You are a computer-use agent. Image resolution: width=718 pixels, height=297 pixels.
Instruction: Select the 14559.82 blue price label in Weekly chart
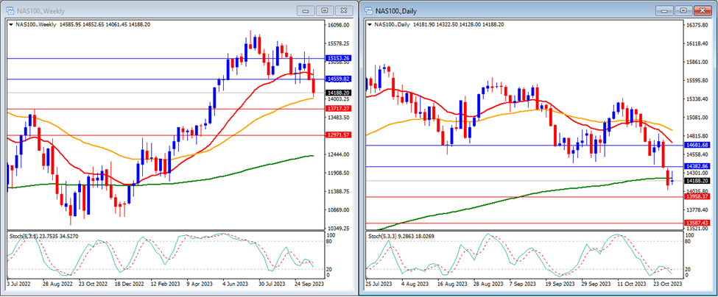coord(337,79)
